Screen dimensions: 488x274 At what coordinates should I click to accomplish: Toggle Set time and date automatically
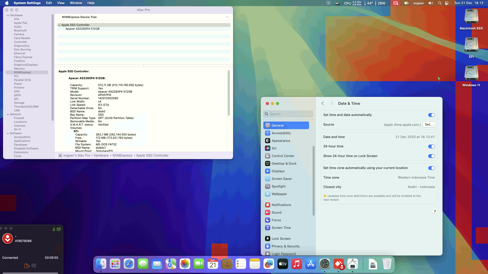pyautogui.click(x=431, y=115)
